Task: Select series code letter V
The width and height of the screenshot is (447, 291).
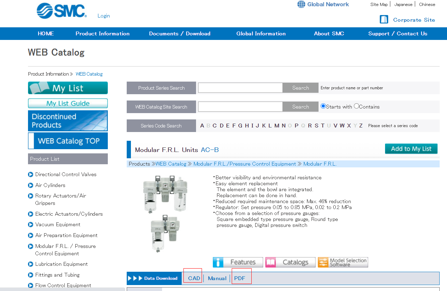Action: point(335,126)
